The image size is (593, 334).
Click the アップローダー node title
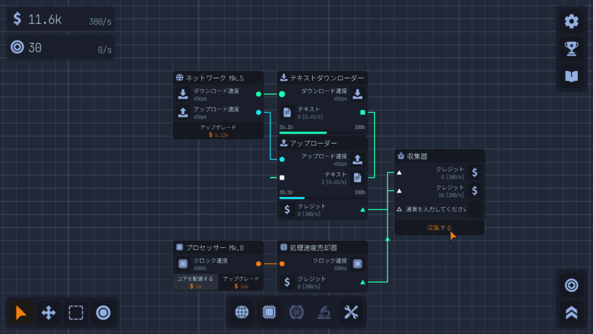[313, 143]
